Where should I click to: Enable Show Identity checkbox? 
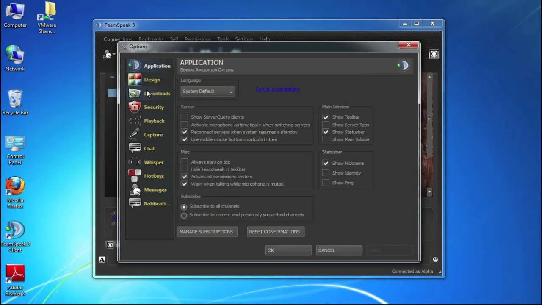pos(326,173)
